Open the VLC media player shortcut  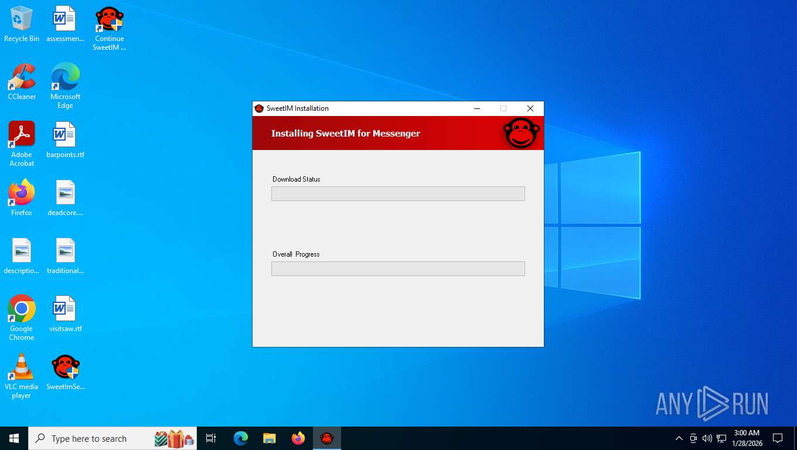pos(22,376)
